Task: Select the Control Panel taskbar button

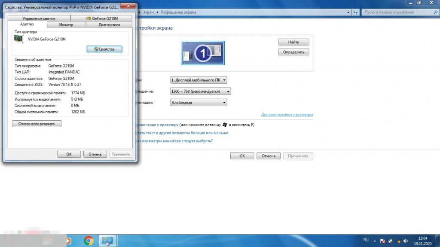Action: coord(107,241)
